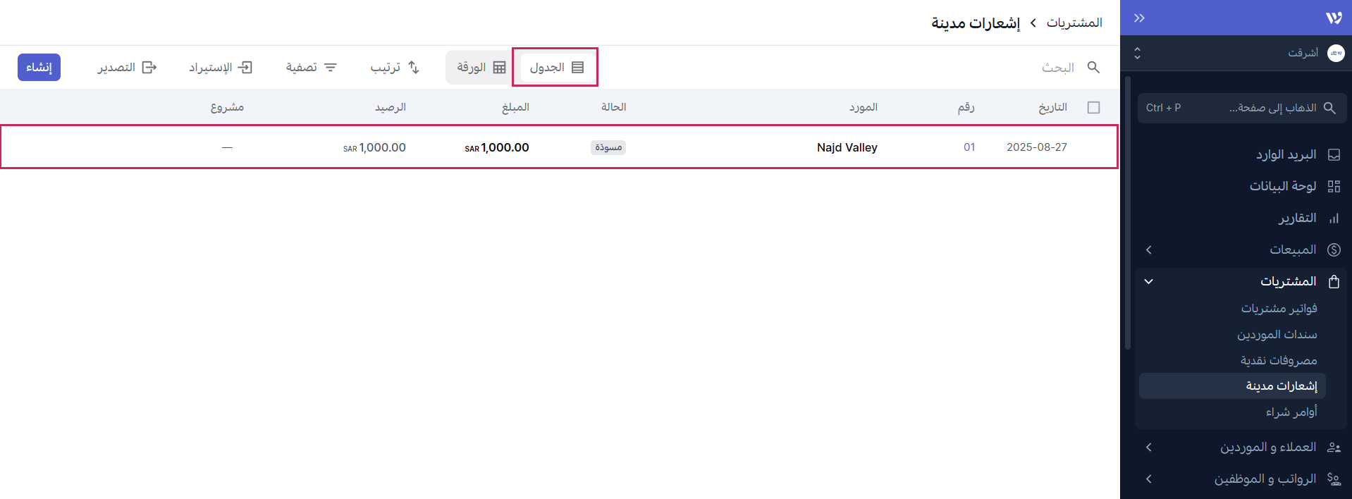Click the إنشاء create button
The width and height of the screenshot is (1352, 499).
click(39, 67)
